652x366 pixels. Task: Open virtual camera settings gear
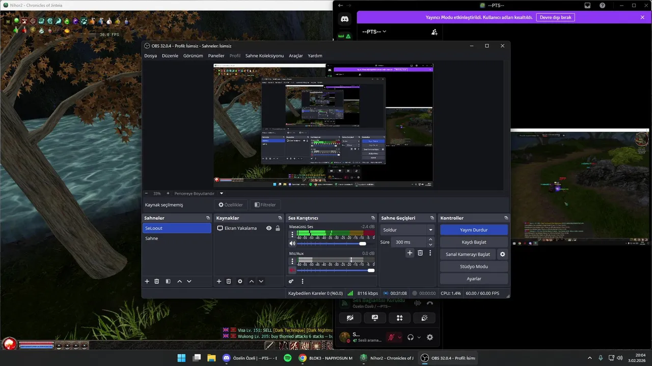[503, 254]
